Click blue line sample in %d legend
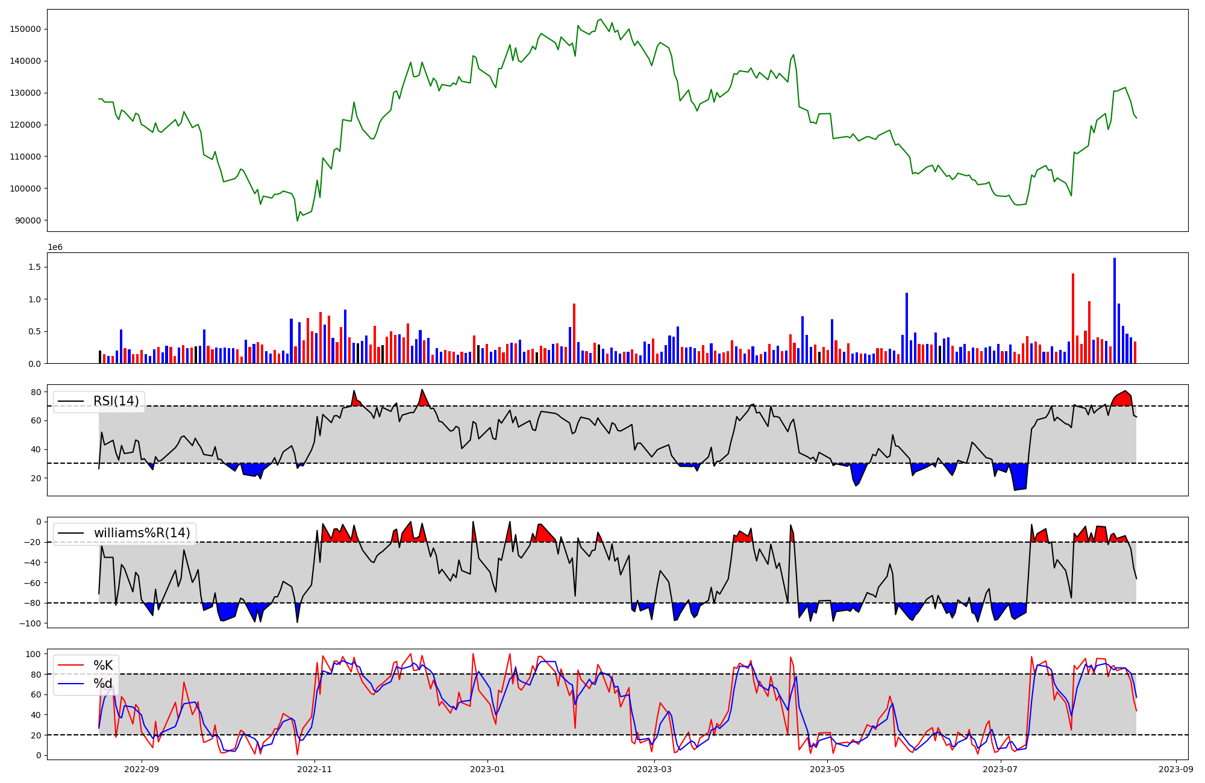This screenshot has height=783, width=1205. tap(70, 684)
